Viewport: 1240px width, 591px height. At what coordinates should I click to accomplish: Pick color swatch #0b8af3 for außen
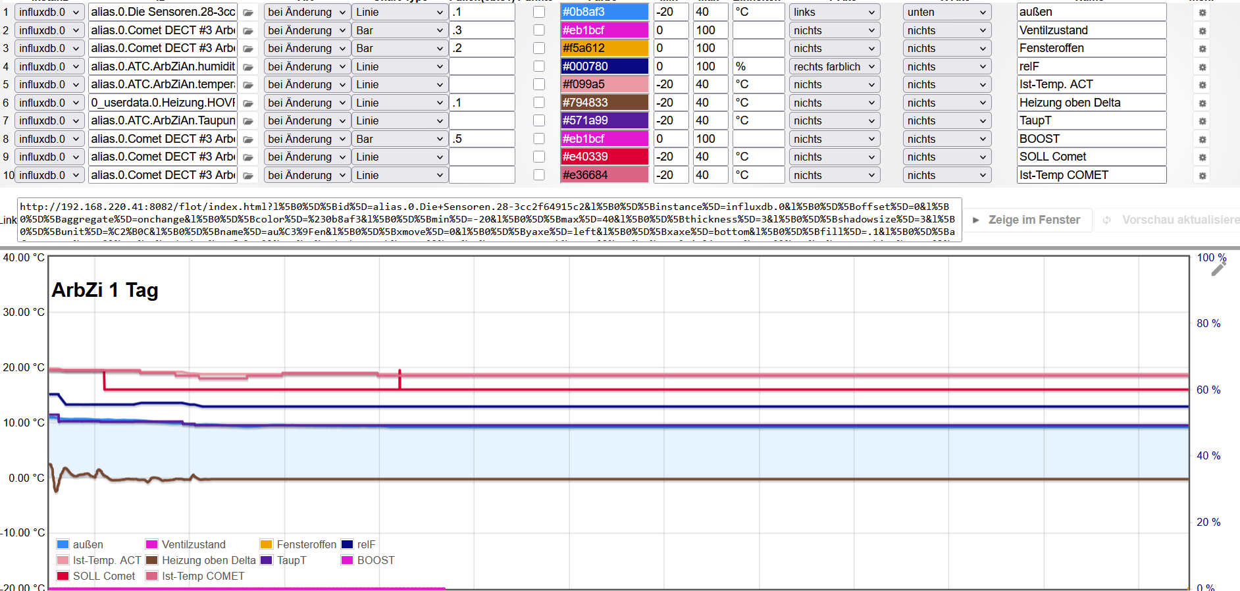point(604,12)
